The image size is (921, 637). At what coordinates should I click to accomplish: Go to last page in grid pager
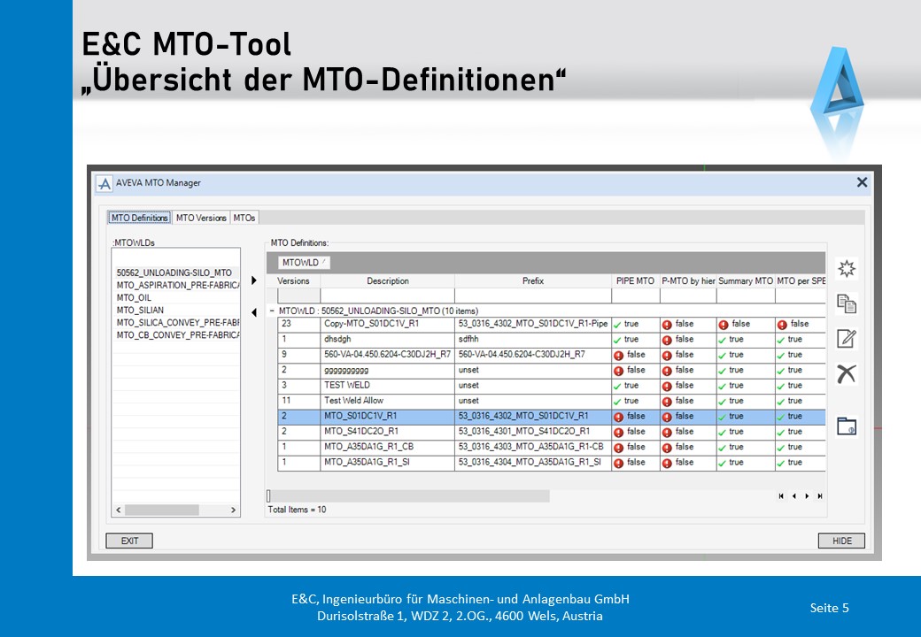click(x=820, y=496)
